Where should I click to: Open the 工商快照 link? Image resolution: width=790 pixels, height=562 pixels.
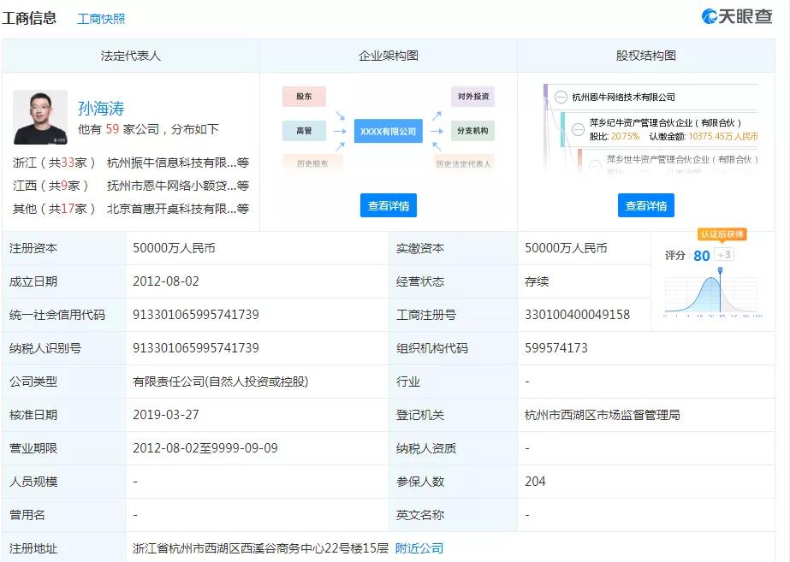tap(101, 19)
